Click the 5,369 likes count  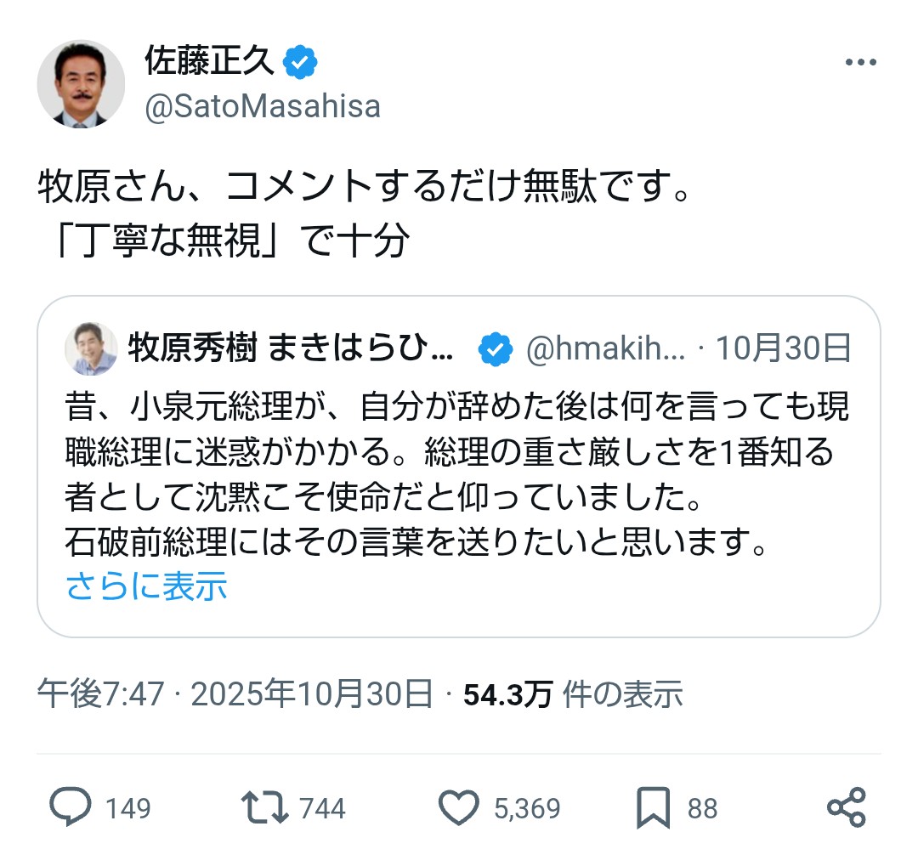527,808
